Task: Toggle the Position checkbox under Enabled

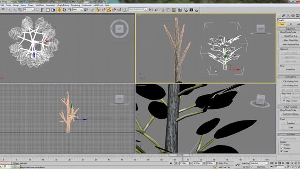Action: (282, 145)
